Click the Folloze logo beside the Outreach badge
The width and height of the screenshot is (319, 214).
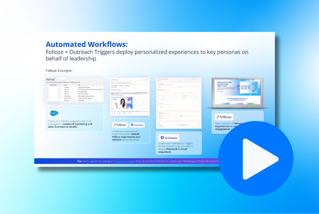point(120,124)
